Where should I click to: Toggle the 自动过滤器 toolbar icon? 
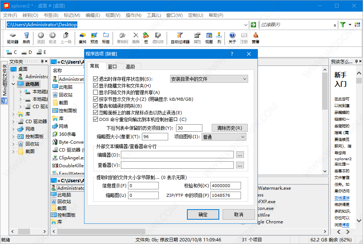click(180, 37)
